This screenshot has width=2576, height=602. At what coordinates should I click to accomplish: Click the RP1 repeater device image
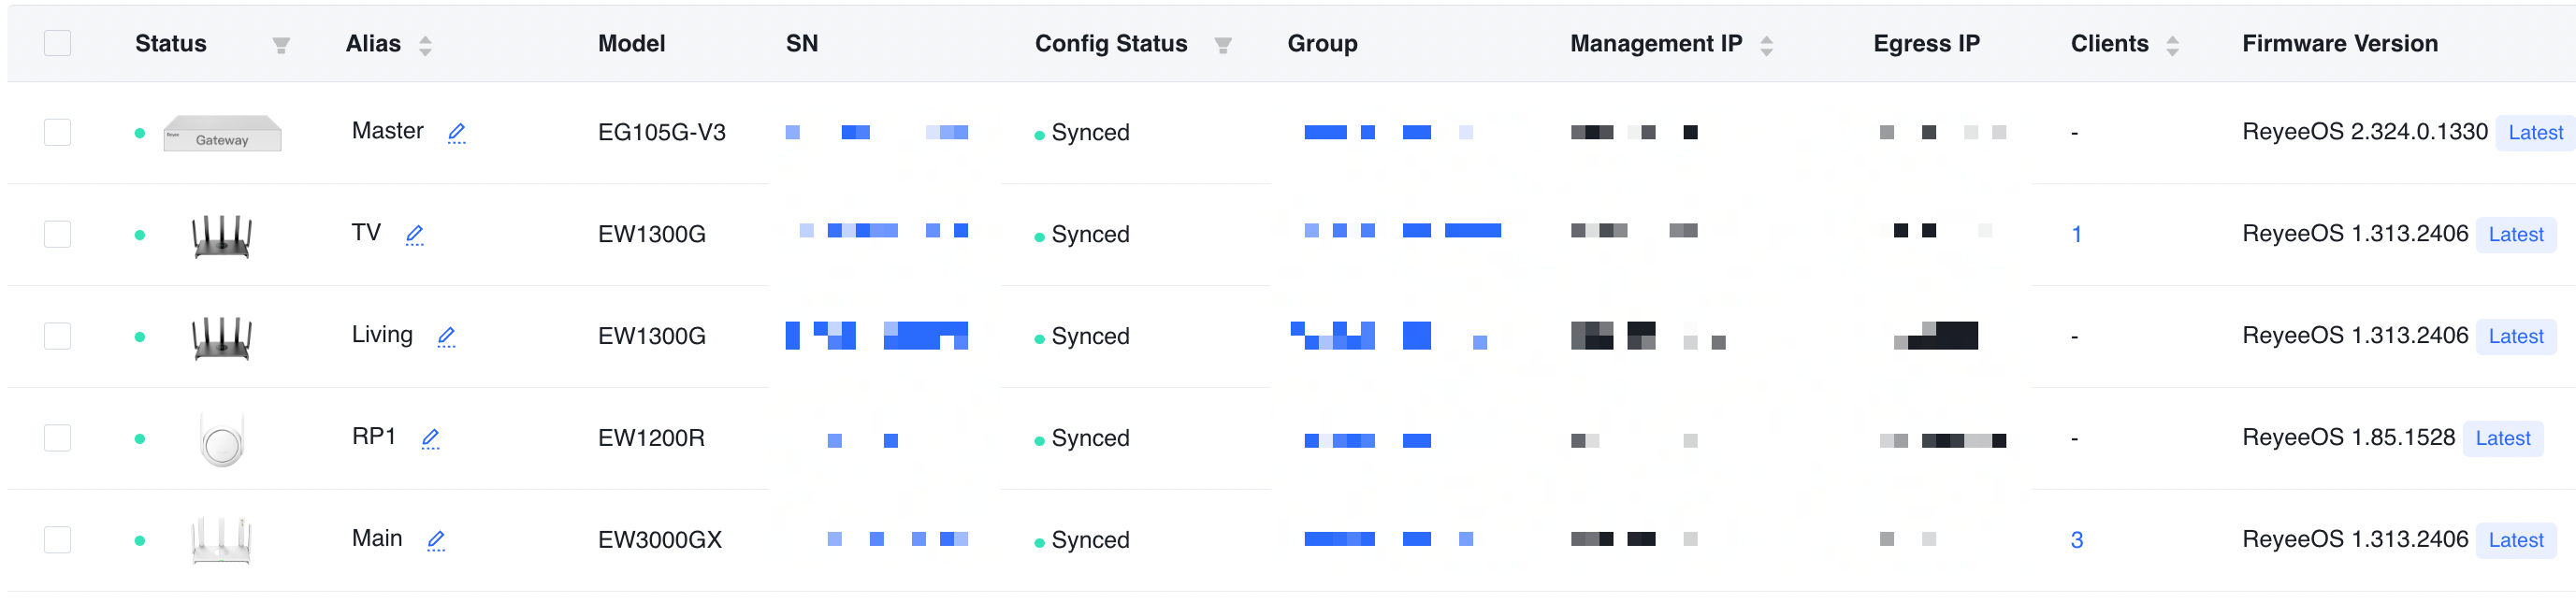tap(222, 438)
